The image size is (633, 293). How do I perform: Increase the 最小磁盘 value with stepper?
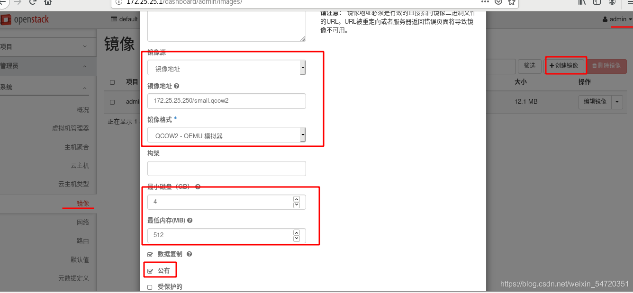tap(297, 199)
